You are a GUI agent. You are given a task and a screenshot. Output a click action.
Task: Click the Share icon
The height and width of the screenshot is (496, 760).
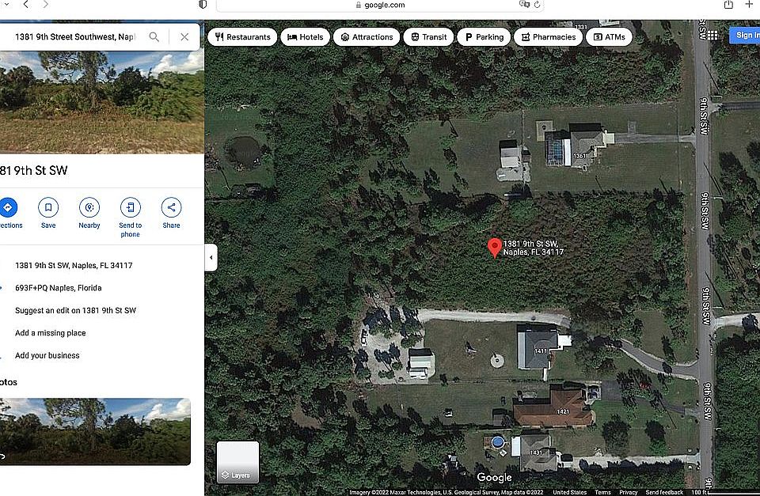tap(171, 207)
